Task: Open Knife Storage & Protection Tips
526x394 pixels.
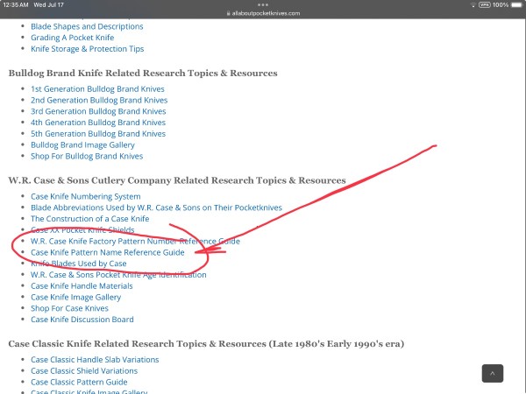Action: point(87,49)
